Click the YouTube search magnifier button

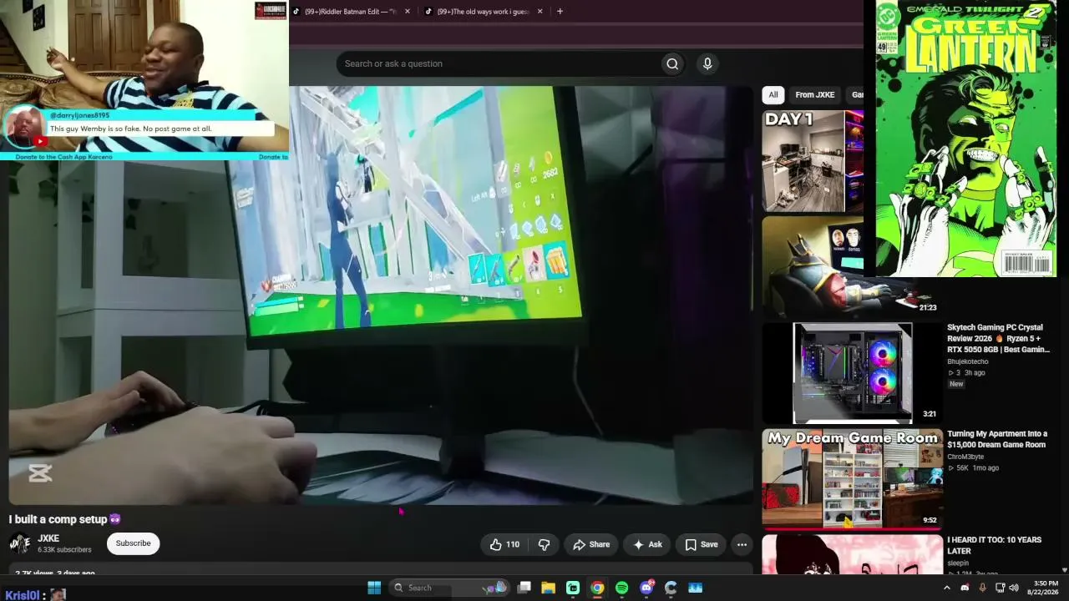coord(672,64)
